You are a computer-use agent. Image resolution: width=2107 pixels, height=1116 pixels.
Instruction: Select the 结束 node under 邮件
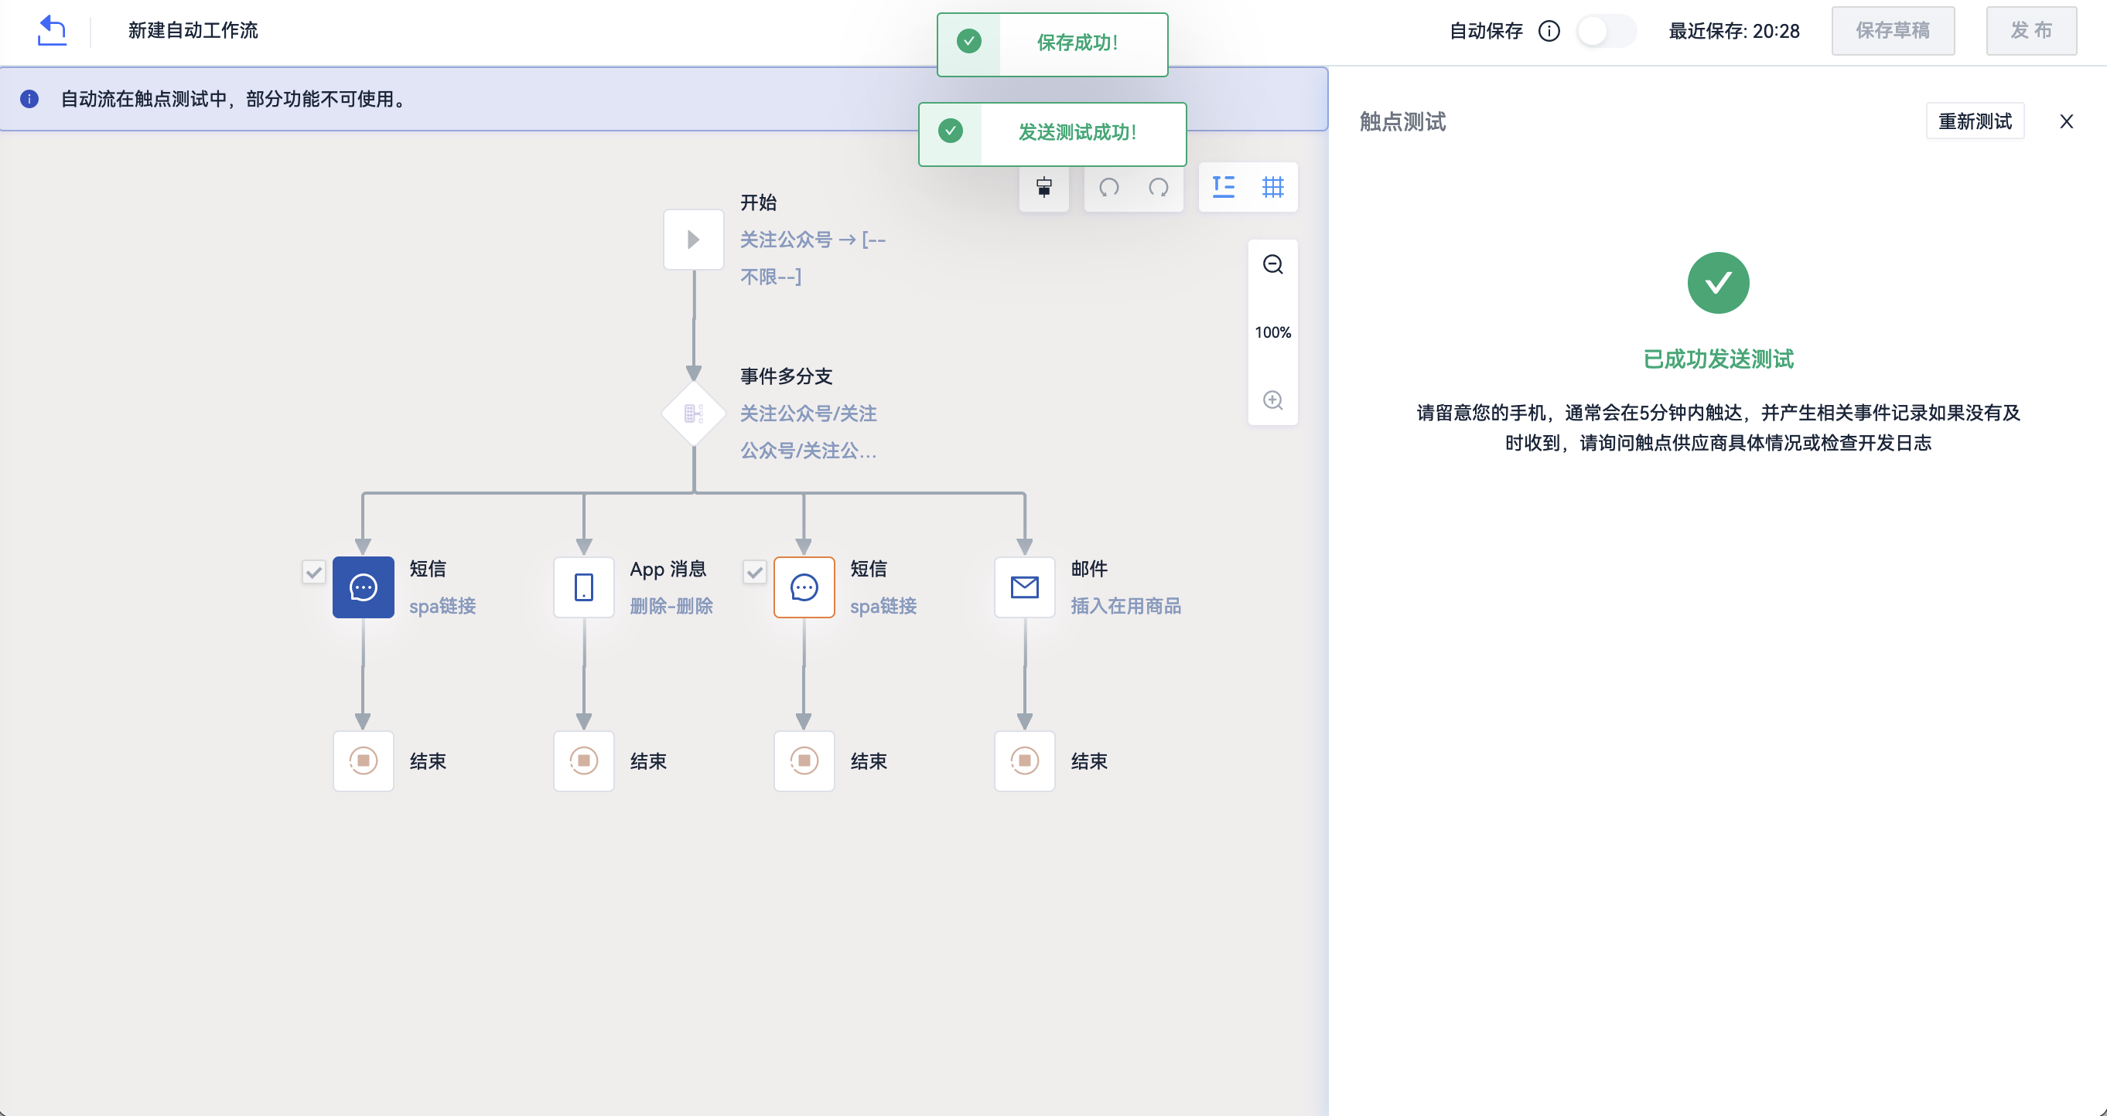point(1025,760)
